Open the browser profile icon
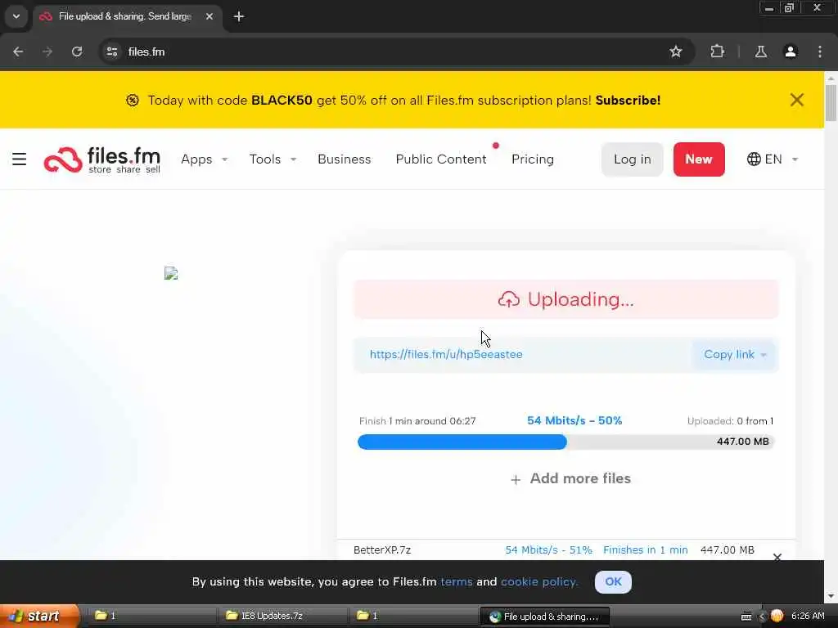The width and height of the screenshot is (838, 628). coord(791,52)
